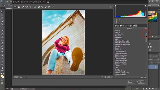Image resolution: width=160 pixels, height=90 pixels.
Task: Zoom in using the plus button
Action: coord(17,77)
